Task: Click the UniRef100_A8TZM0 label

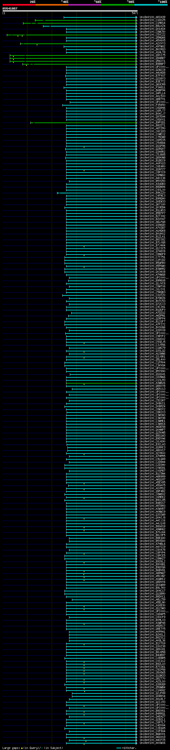Action: (152, 129)
